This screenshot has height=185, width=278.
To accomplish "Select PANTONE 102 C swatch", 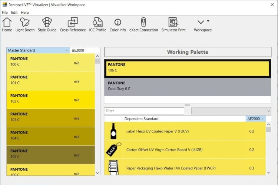I will point(51,100).
